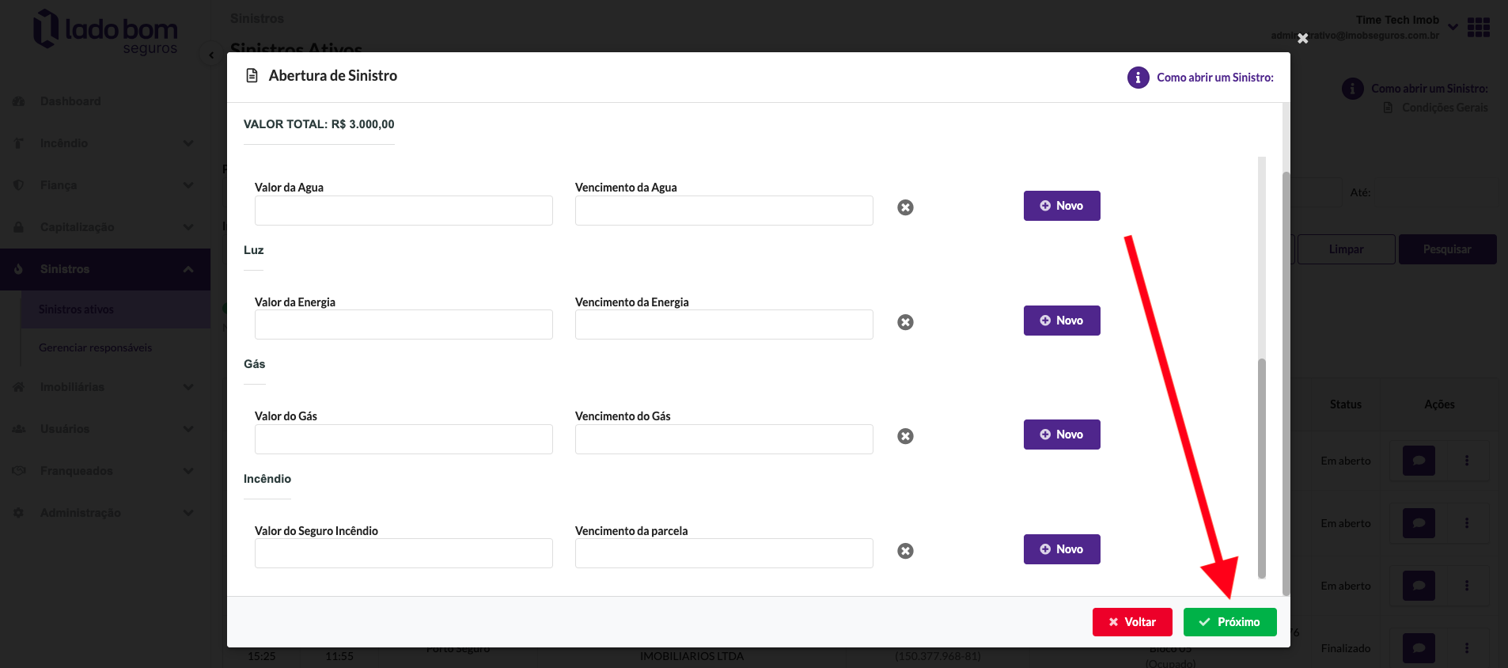Click the Dashboard sidebar icon
This screenshot has width=1508, height=668.
click(x=19, y=101)
